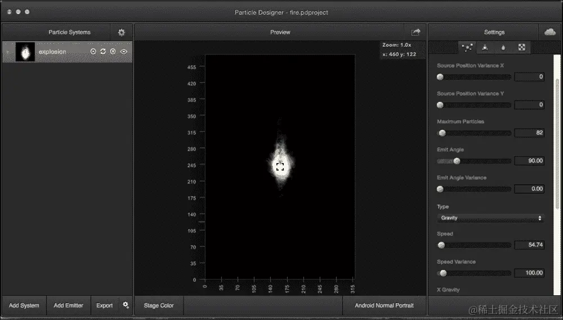Click the share export icon in Preview header
Screen dimensions: 563x320
(x=415, y=32)
